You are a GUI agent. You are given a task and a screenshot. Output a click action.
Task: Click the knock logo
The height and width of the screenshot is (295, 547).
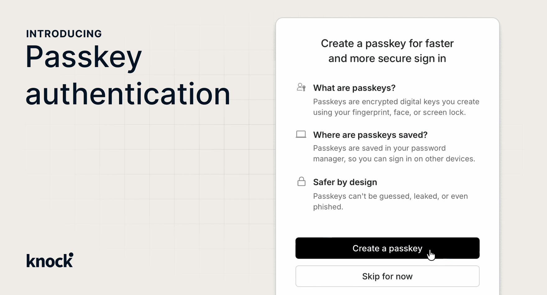pyautogui.click(x=50, y=260)
